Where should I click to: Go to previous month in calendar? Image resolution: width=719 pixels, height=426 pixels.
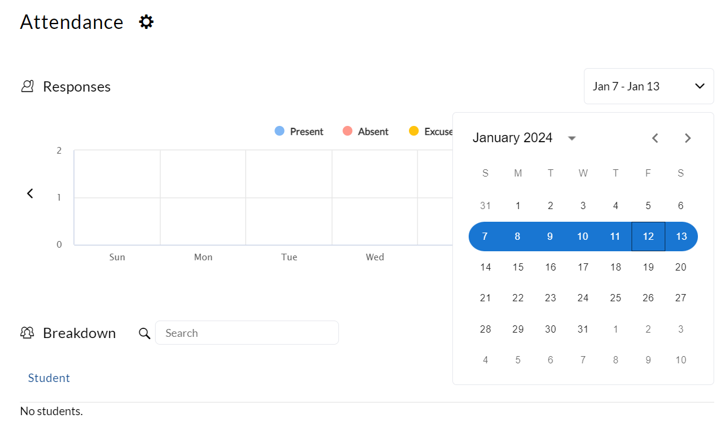tap(655, 138)
